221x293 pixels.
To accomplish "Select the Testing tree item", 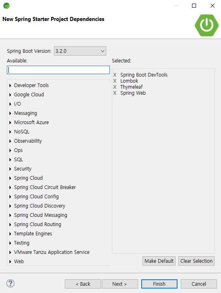I will [22, 243].
